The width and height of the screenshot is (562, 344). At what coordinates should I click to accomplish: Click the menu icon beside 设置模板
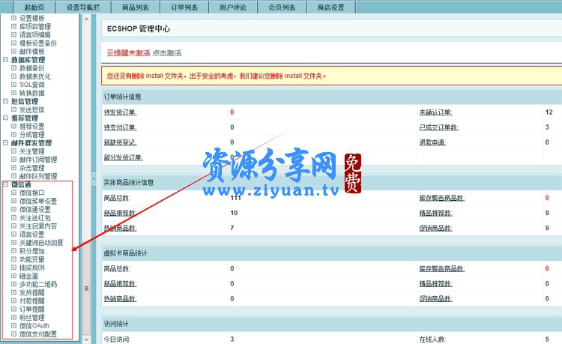(x=13, y=18)
